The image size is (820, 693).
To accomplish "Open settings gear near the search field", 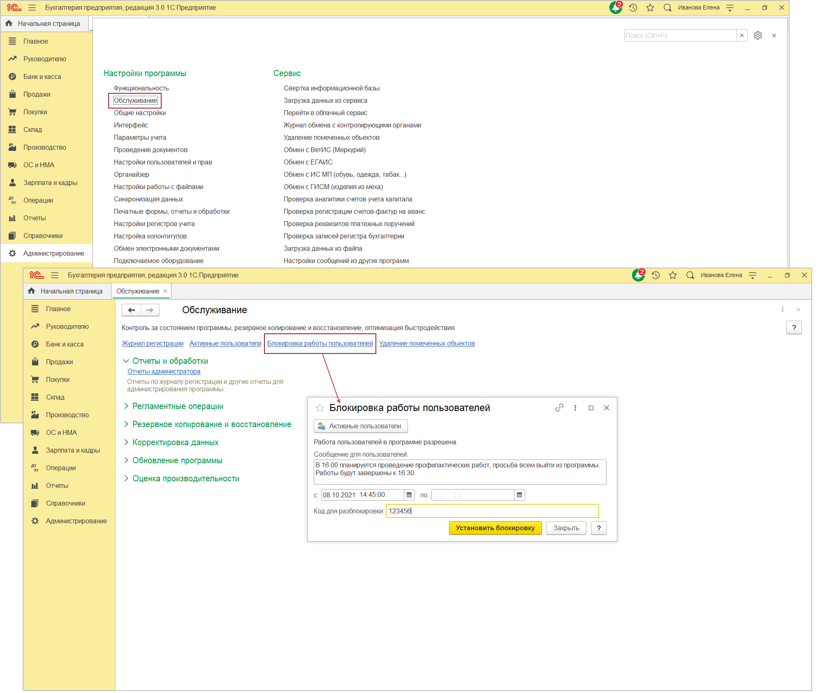I will pyautogui.click(x=758, y=35).
